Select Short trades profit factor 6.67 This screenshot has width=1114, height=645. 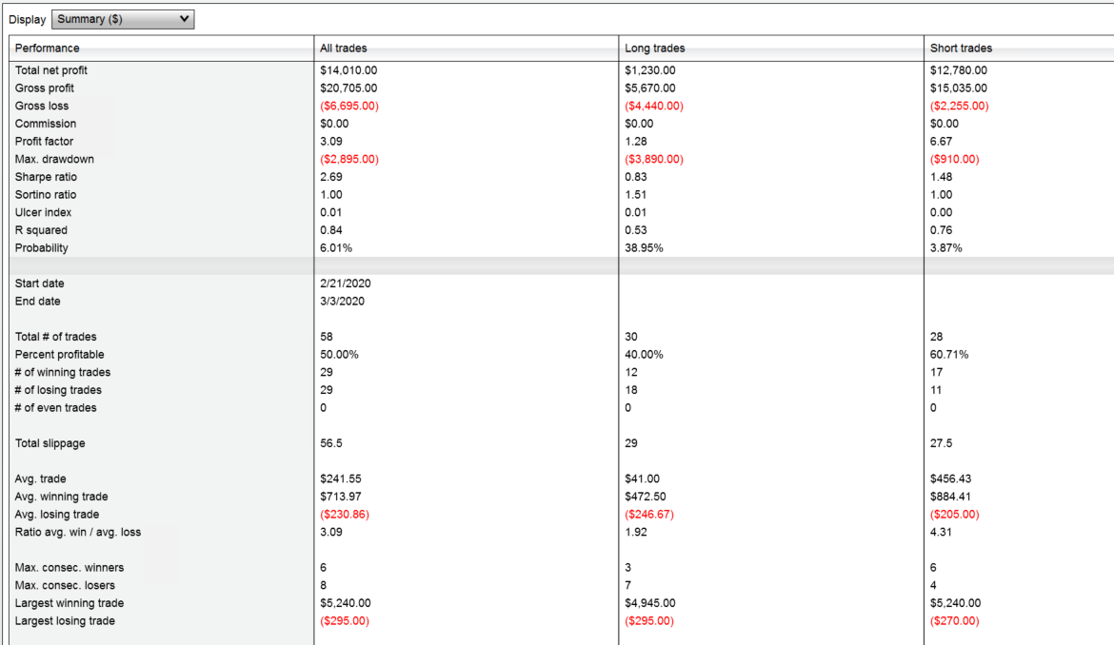click(941, 141)
